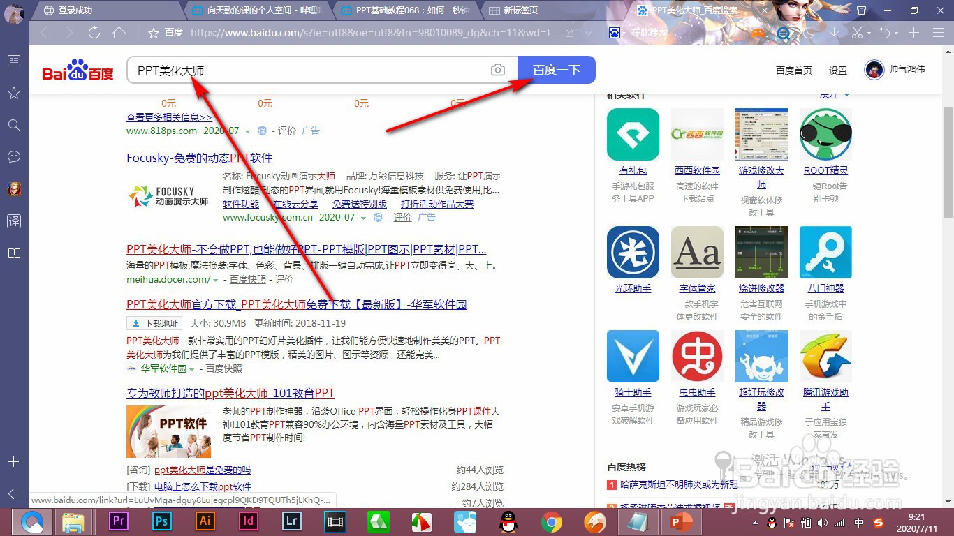Collapse the left sidebar arrow
The height and width of the screenshot is (536, 954).
tap(13, 494)
